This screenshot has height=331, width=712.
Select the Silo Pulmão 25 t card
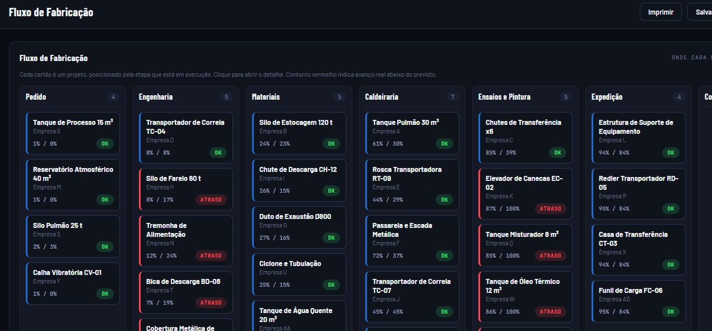click(x=73, y=236)
